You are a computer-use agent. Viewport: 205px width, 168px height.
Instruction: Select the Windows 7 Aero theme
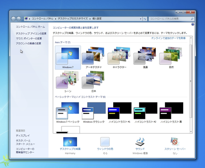68,57
